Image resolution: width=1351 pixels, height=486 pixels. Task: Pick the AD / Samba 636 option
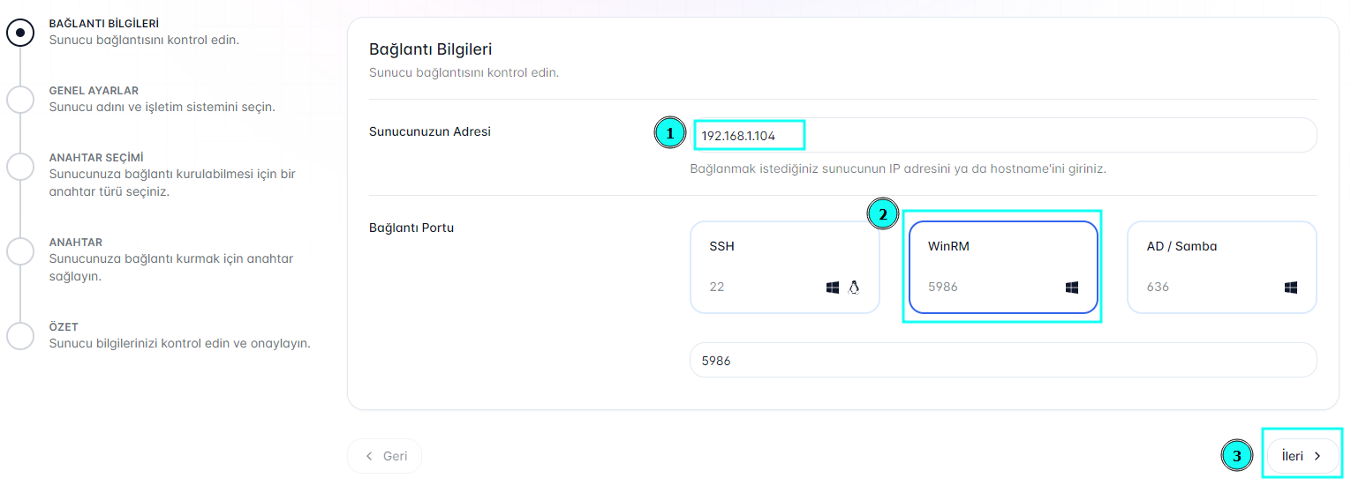point(1221,266)
